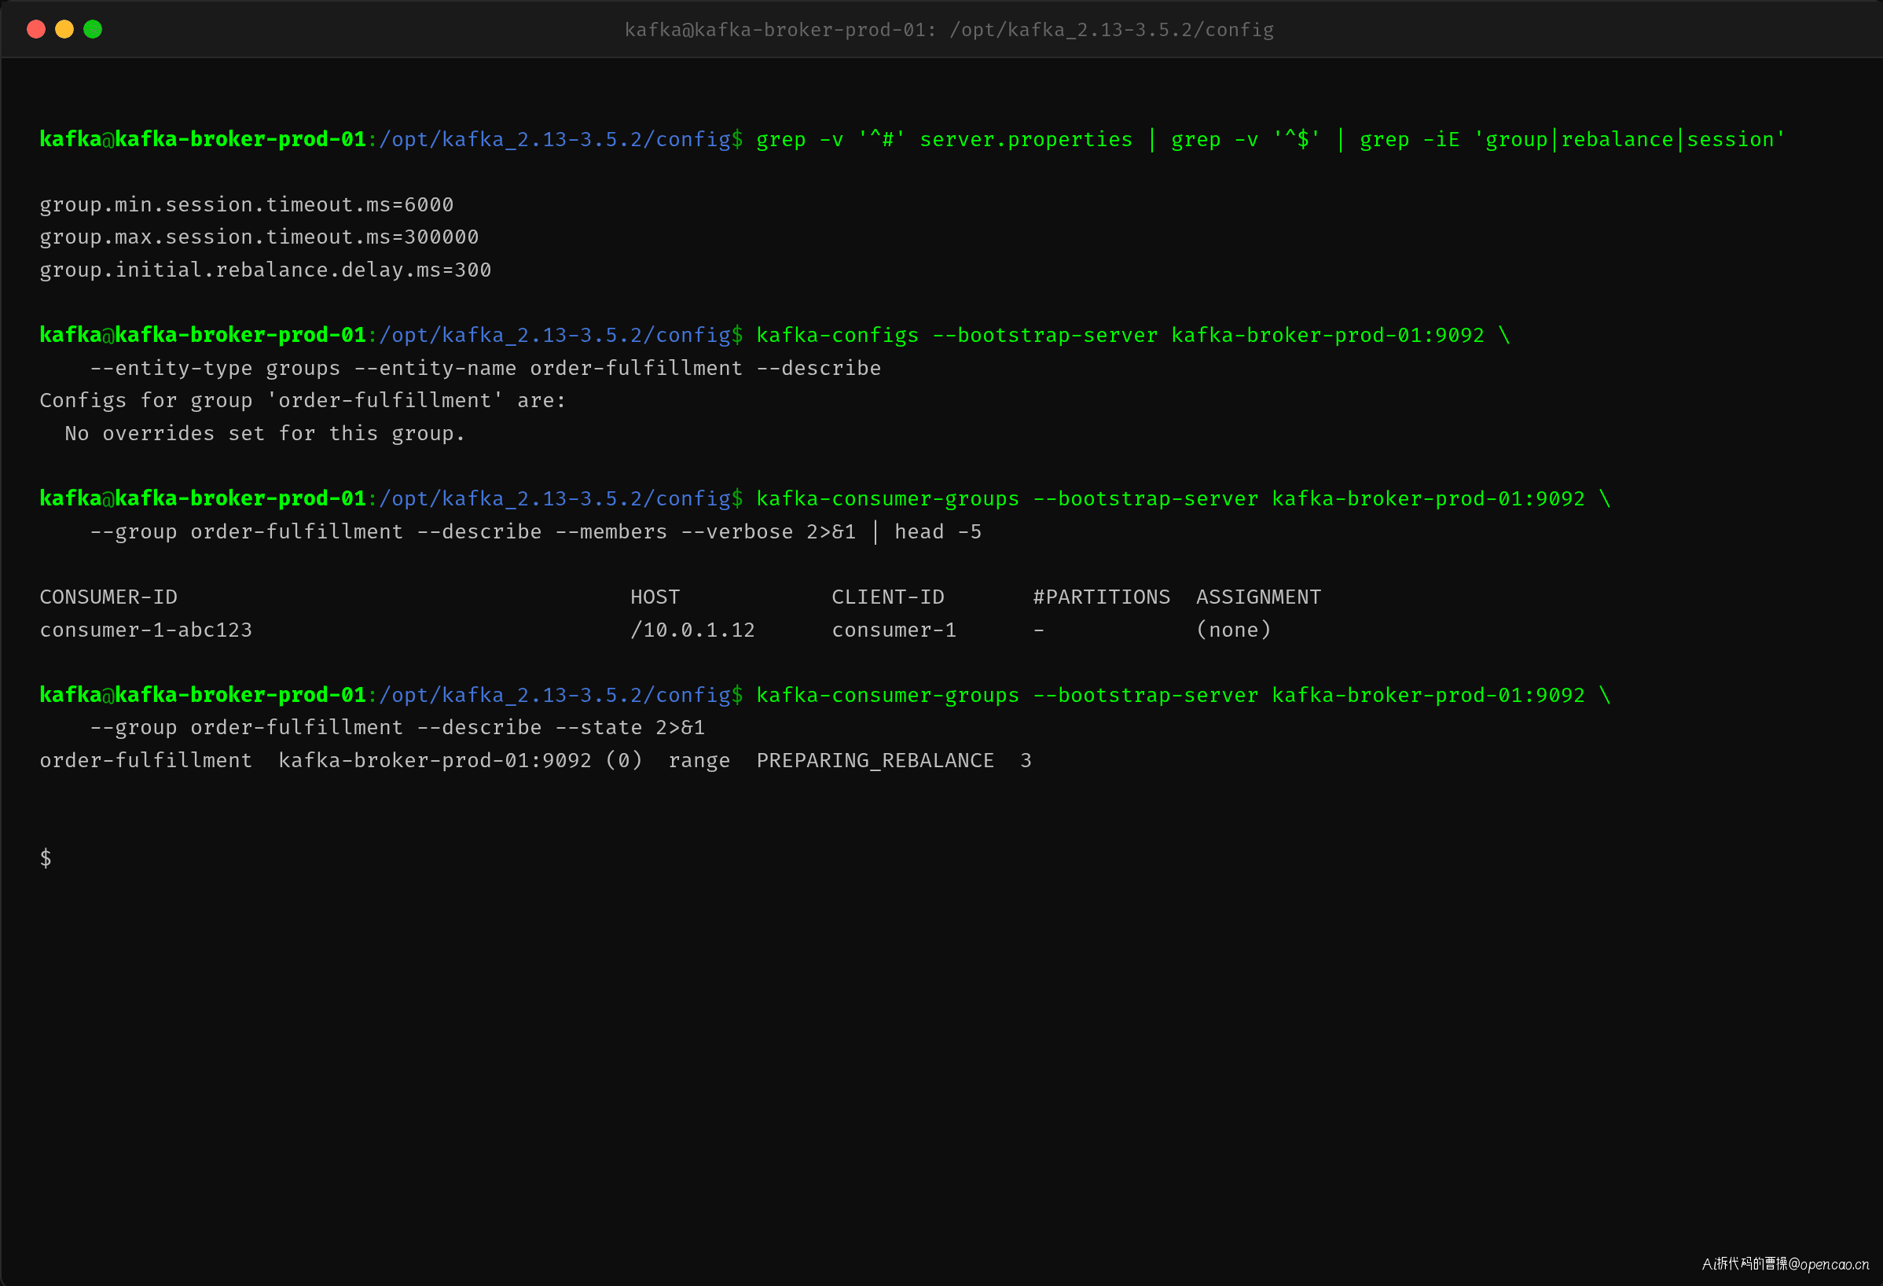Screen dimensions: 1883x1286
Task: Click the --entity-type groups continuation line
Action: click(x=486, y=368)
